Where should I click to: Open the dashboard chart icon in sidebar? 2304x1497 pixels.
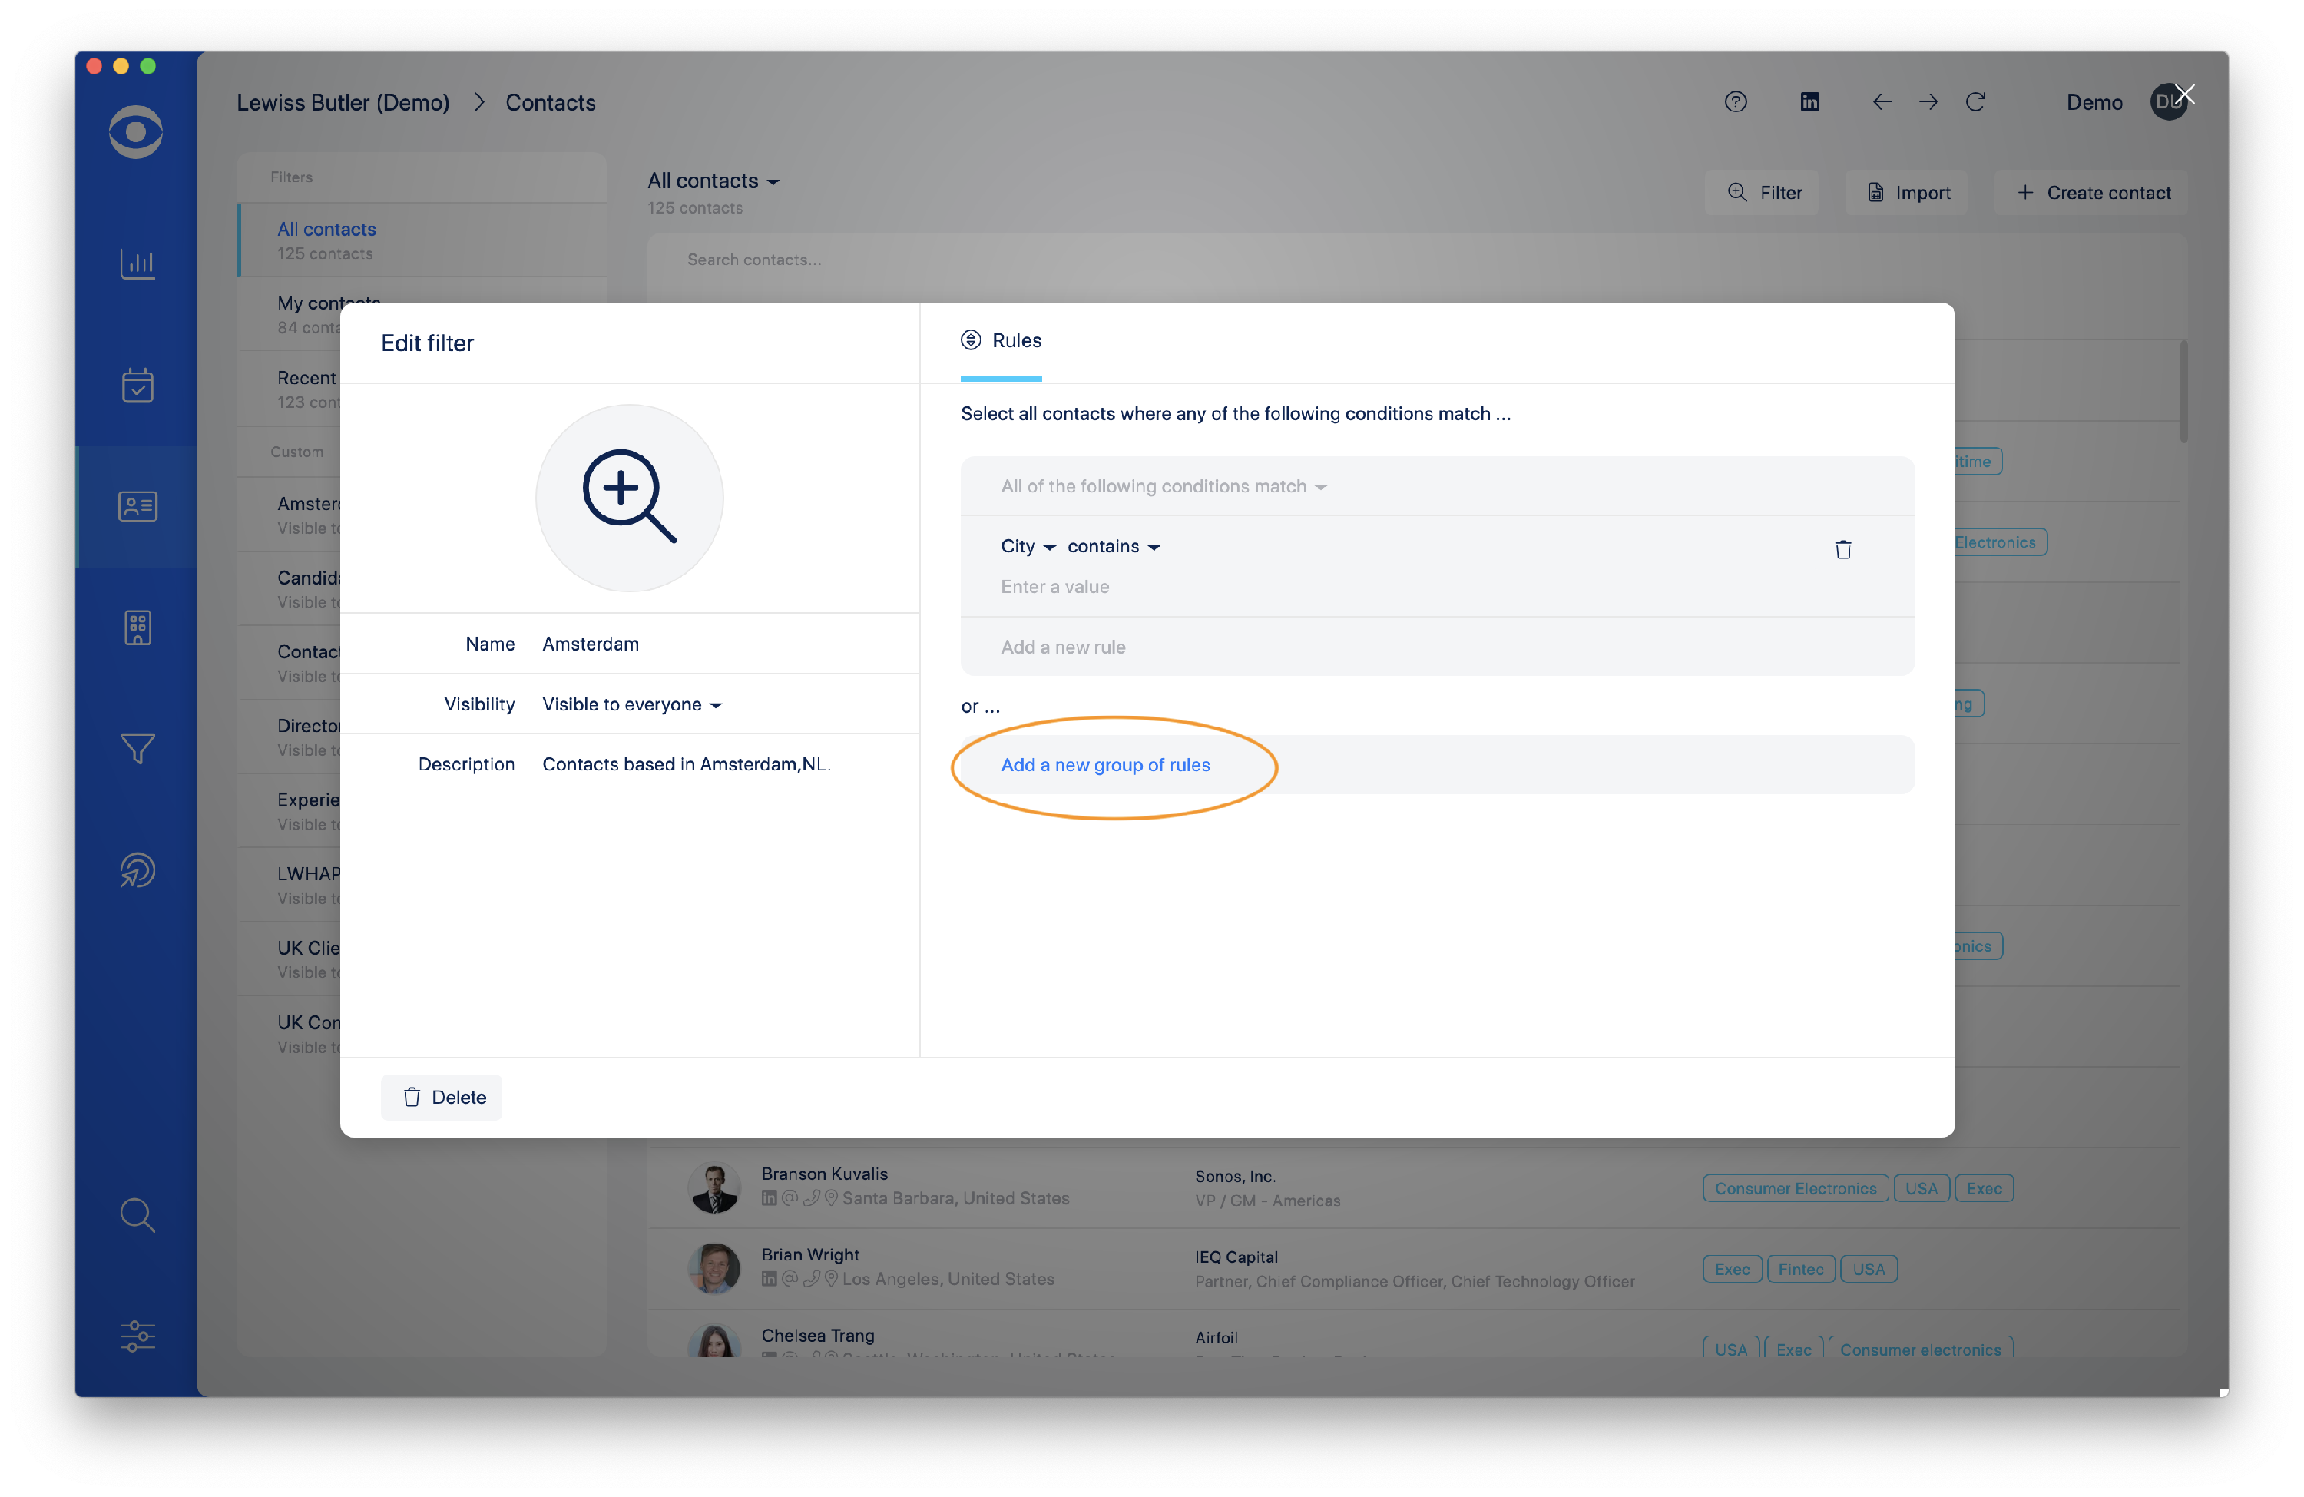pos(137,263)
